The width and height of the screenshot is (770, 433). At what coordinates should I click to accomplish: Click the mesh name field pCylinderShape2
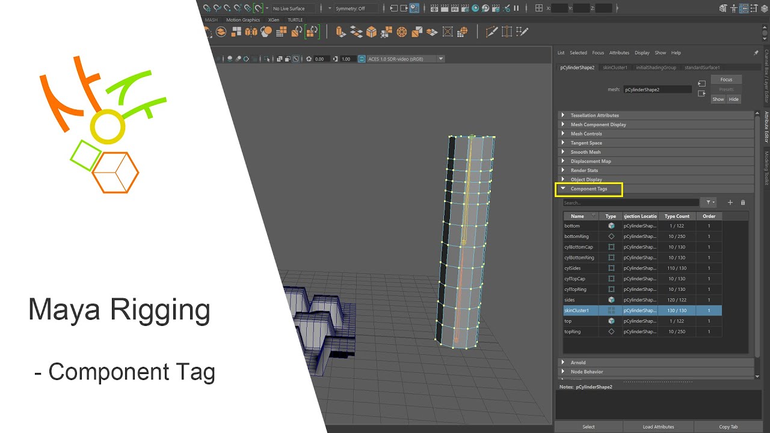[x=658, y=90]
